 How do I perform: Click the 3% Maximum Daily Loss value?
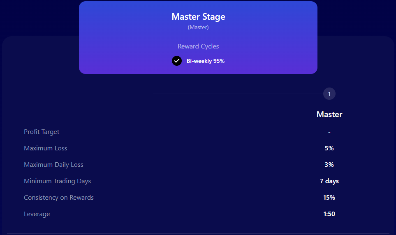click(329, 165)
